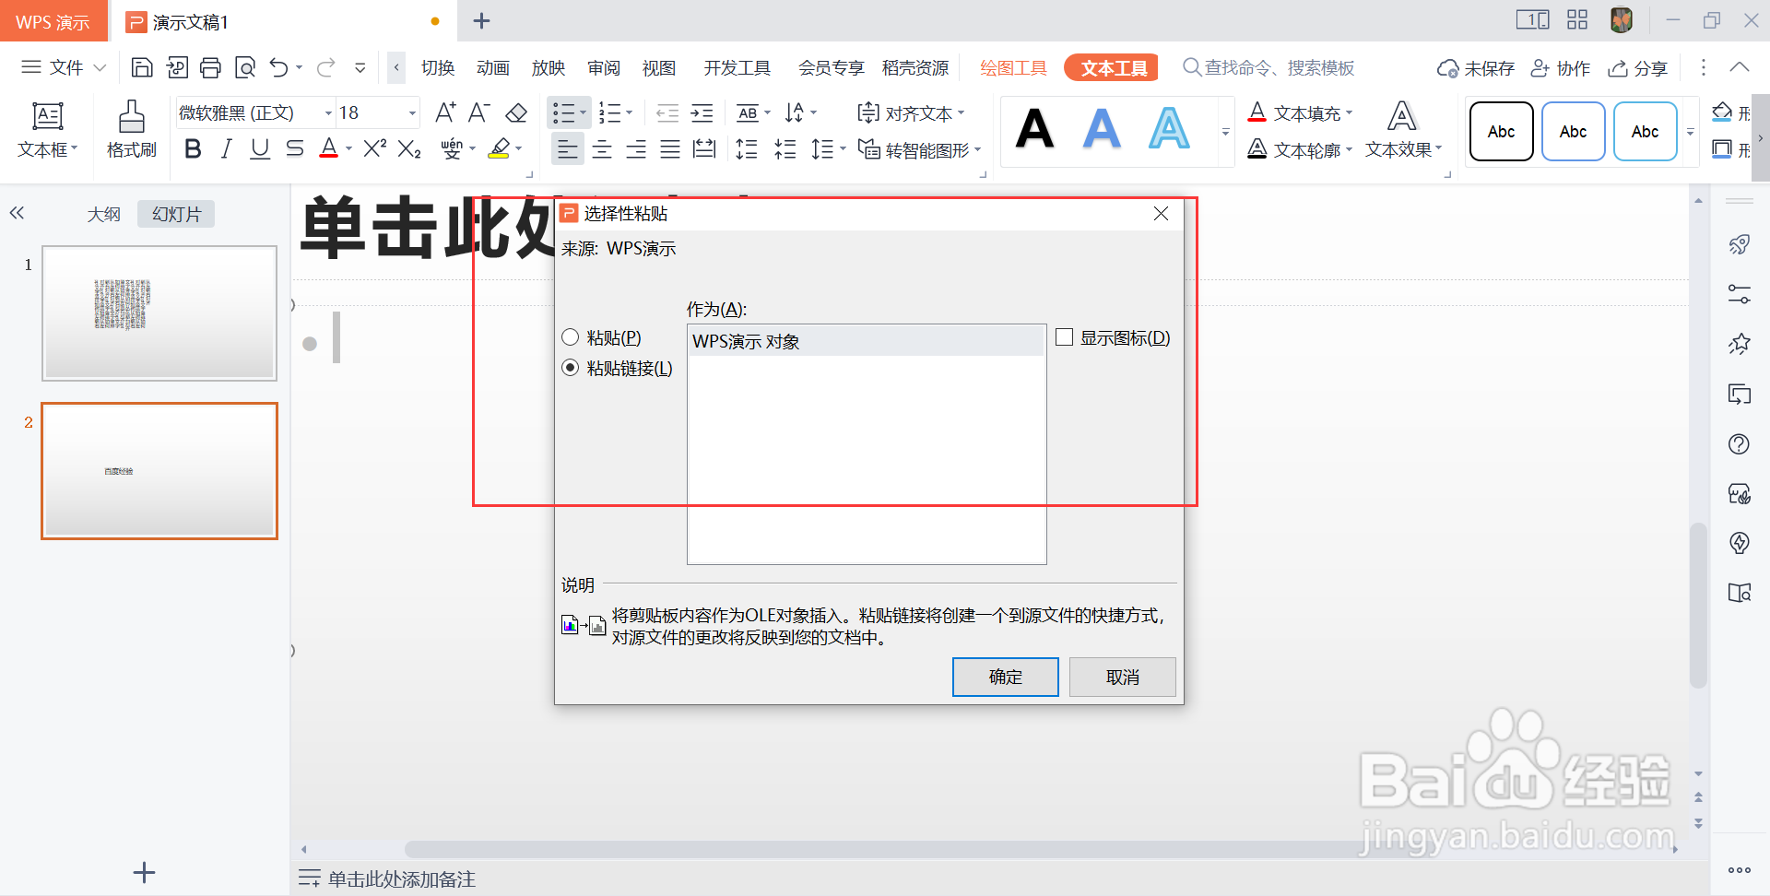Increase font size with A+ icon
The image size is (1770, 896).
point(445,112)
